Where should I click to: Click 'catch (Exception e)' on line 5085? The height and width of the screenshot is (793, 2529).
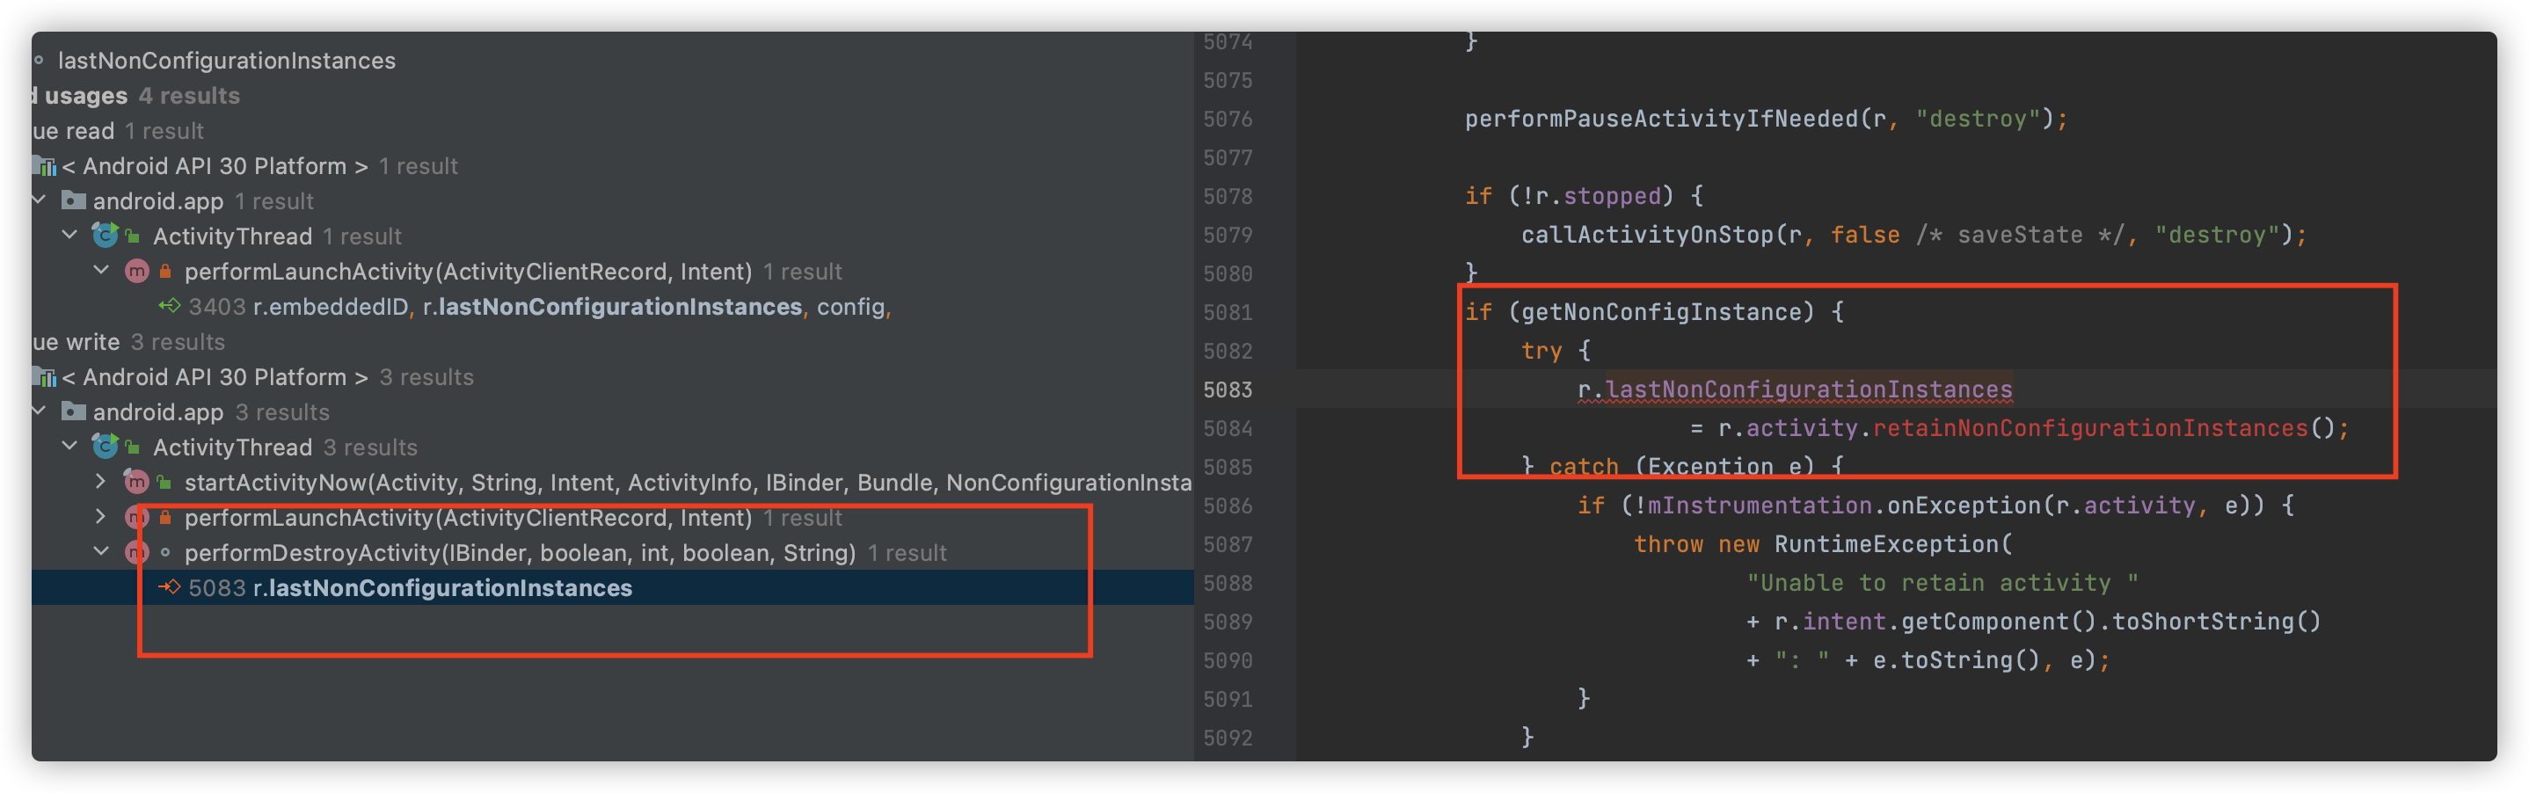1681,466
